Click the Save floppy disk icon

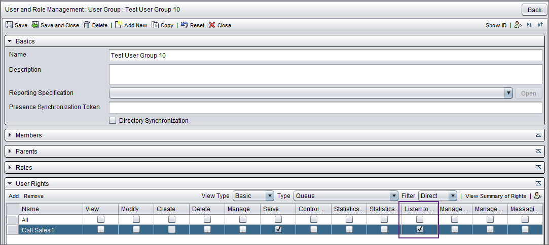tap(9, 25)
